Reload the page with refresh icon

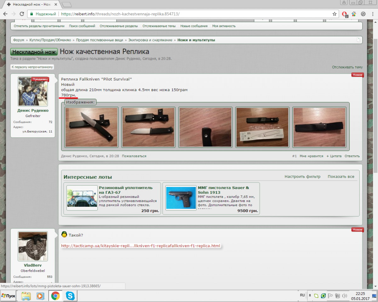[22, 14]
